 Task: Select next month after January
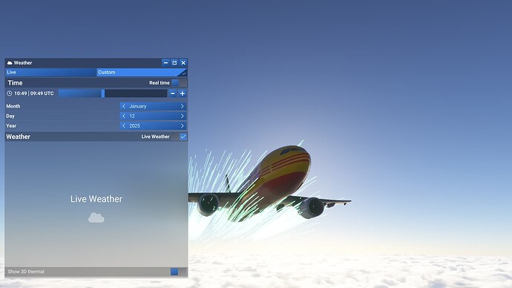(x=183, y=106)
